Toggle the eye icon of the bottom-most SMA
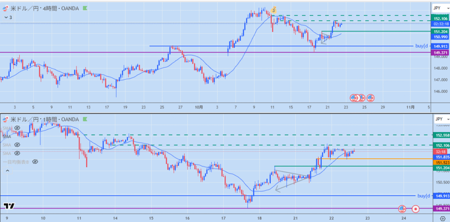This screenshot has height=222, width=450. (x=17, y=153)
